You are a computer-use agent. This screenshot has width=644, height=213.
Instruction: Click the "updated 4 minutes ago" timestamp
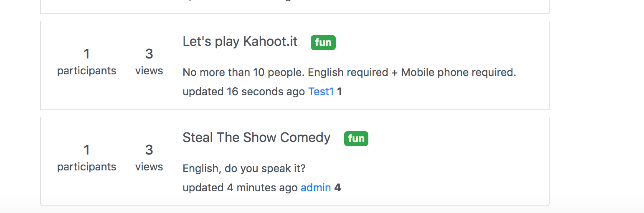click(x=240, y=188)
